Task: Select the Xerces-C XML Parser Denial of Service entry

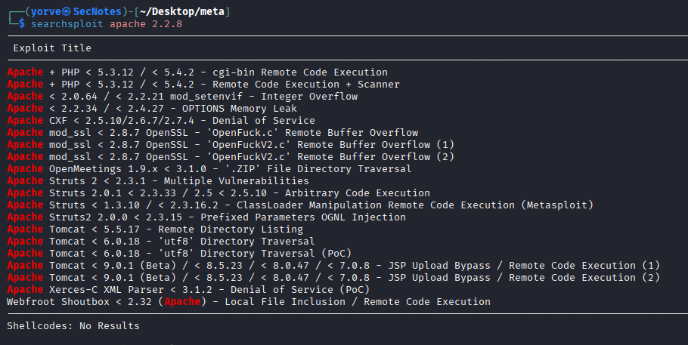Action: point(188,289)
